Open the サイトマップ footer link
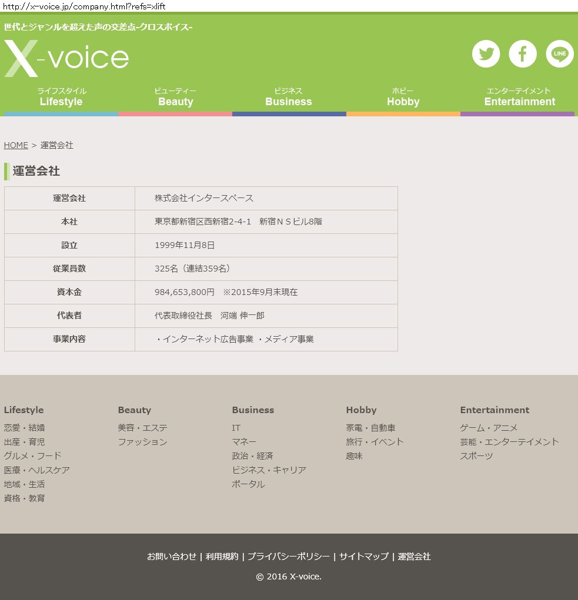The height and width of the screenshot is (600, 578). [x=363, y=557]
